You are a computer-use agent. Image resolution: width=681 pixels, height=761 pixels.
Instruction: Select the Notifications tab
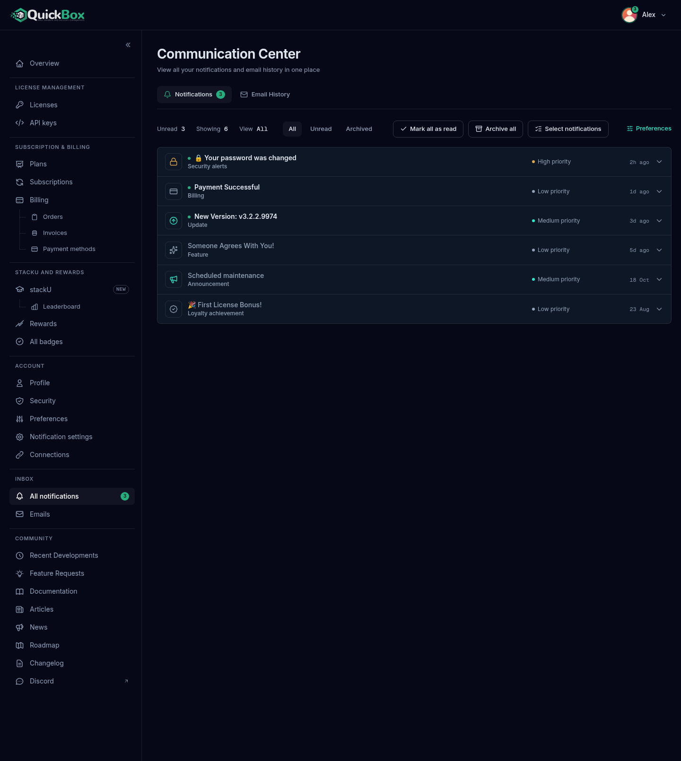click(194, 95)
